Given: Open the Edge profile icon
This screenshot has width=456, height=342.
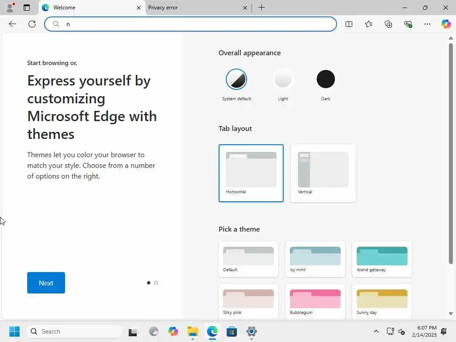Looking at the screenshot, I should (x=10, y=7).
